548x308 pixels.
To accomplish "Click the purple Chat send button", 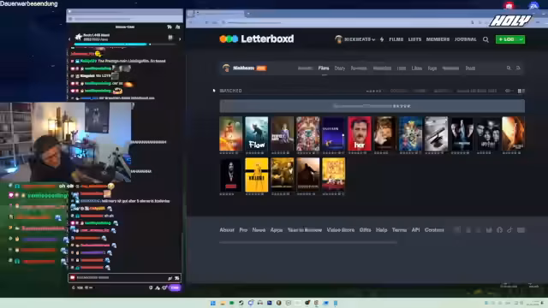I will pos(175,287).
